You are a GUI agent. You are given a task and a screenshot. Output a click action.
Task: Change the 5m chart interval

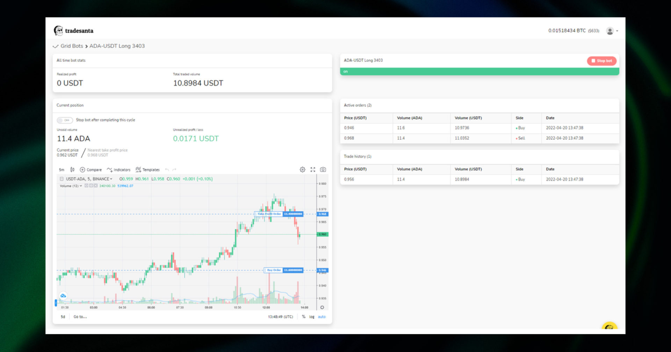62,170
